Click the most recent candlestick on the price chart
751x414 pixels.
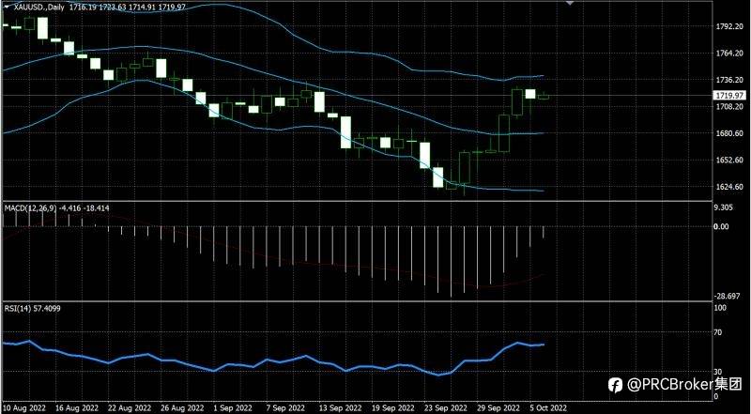(544, 97)
